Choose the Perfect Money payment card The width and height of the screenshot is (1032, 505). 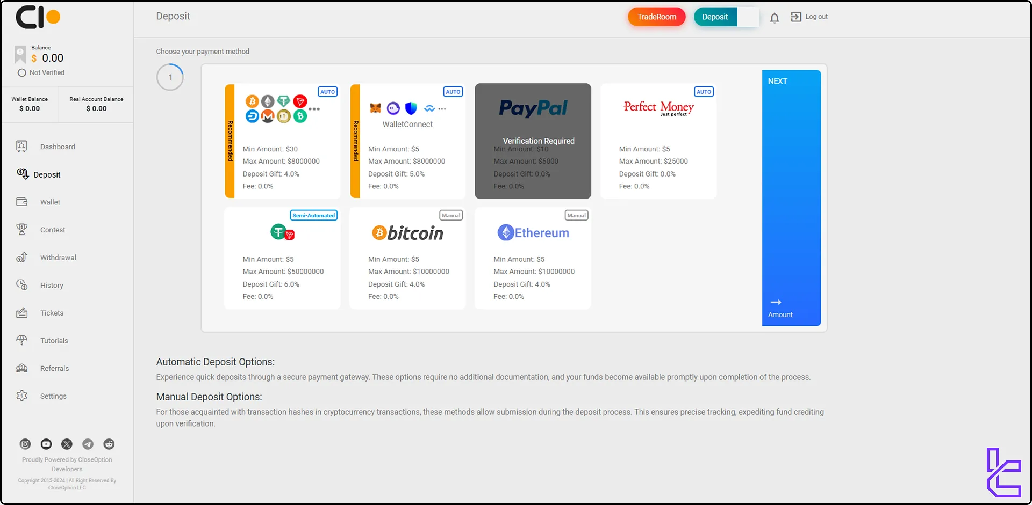click(658, 141)
